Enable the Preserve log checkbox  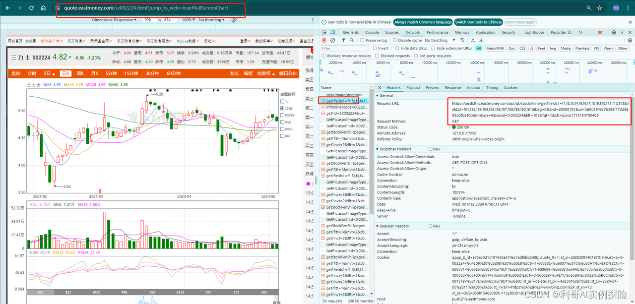pyautogui.click(x=363, y=40)
